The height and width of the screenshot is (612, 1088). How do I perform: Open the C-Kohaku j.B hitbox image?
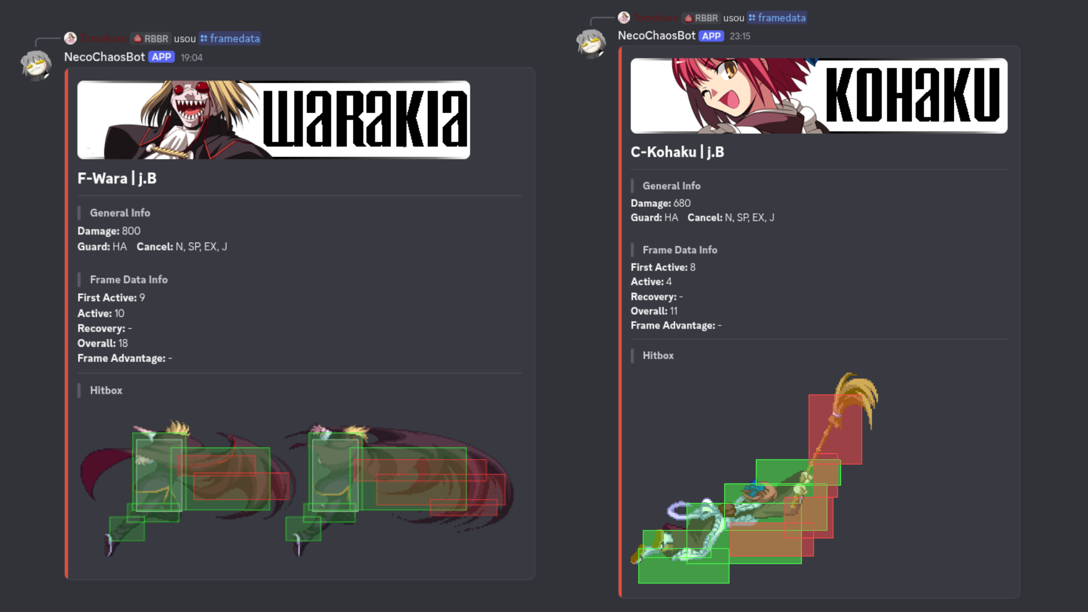pos(755,478)
